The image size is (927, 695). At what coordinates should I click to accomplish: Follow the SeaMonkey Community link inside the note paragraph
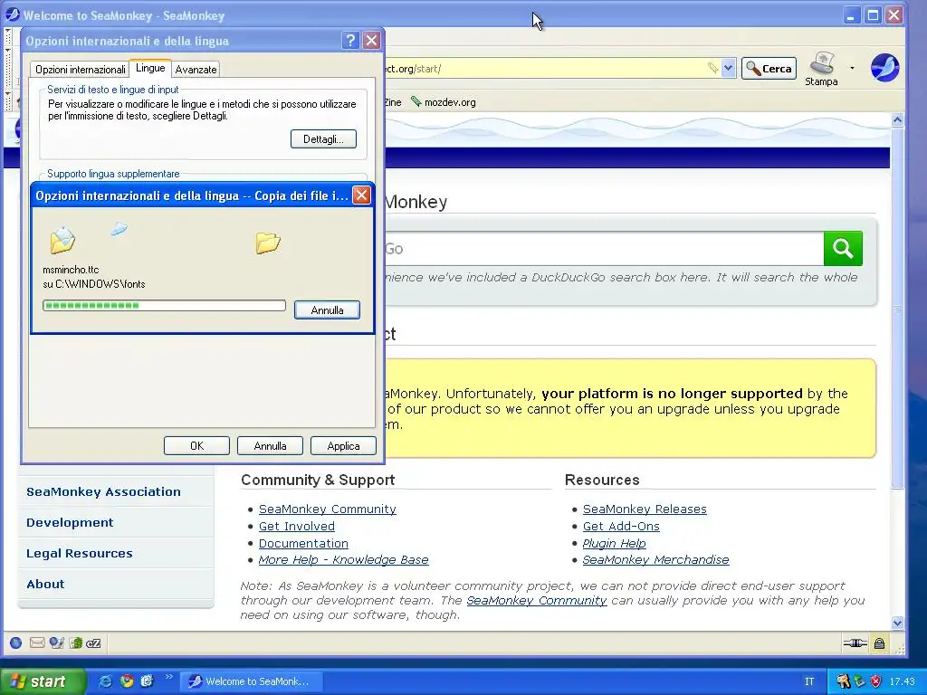(x=536, y=601)
